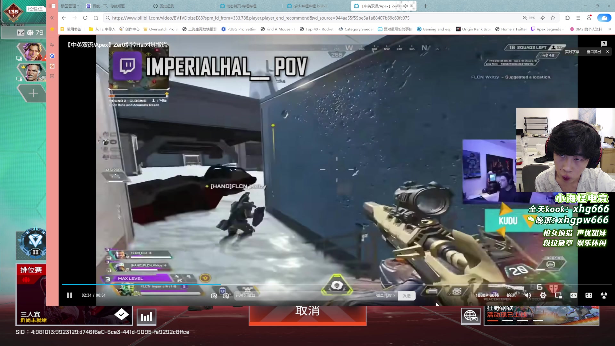Collapse tab strip with minus button
Image resolution: width=615 pixels, height=346 pixels.
click(53, 6)
